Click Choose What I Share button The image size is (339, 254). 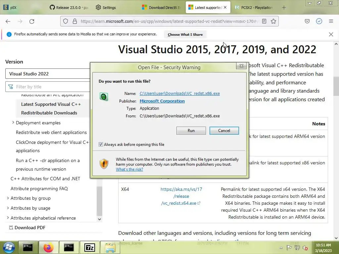pos(185,34)
